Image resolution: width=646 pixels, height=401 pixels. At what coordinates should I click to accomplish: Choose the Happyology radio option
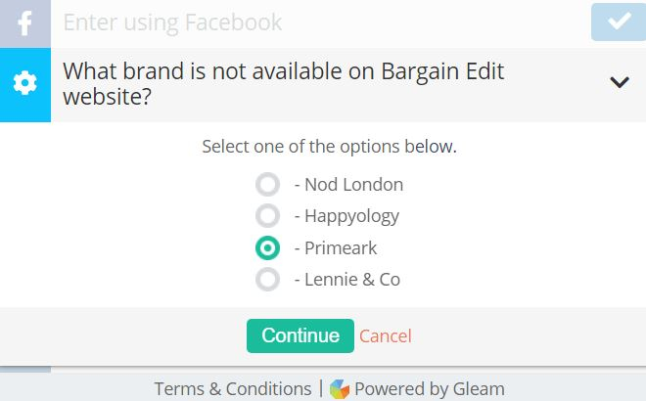[267, 215]
